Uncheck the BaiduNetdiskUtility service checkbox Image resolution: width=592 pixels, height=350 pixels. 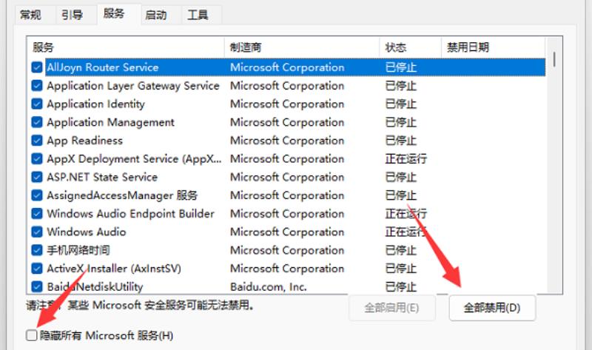(x=37, y=286)
